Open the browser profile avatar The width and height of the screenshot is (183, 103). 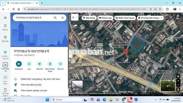point(175,9)
